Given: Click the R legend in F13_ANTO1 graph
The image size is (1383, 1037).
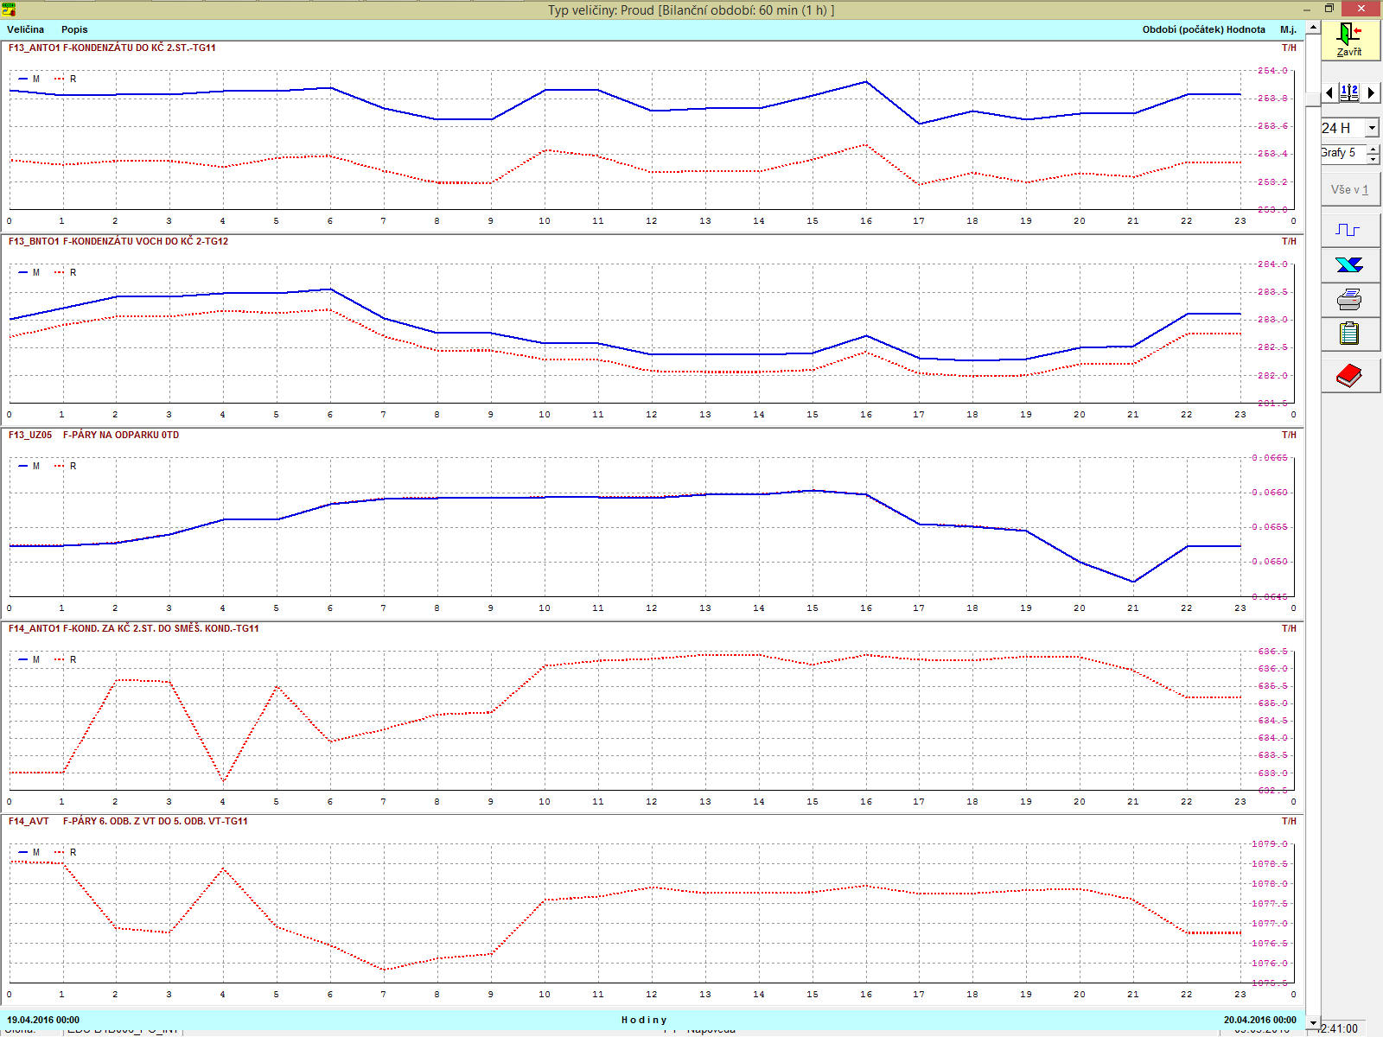Looking at the screenshot, I should [x=66, y=79].
